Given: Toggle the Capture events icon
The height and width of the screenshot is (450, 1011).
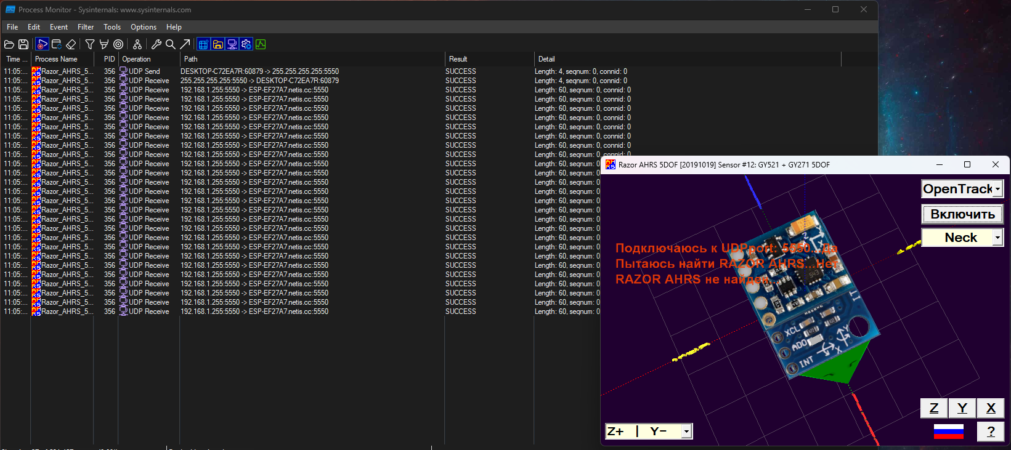Looking at the screenshot, I should (x=42, y=44).
